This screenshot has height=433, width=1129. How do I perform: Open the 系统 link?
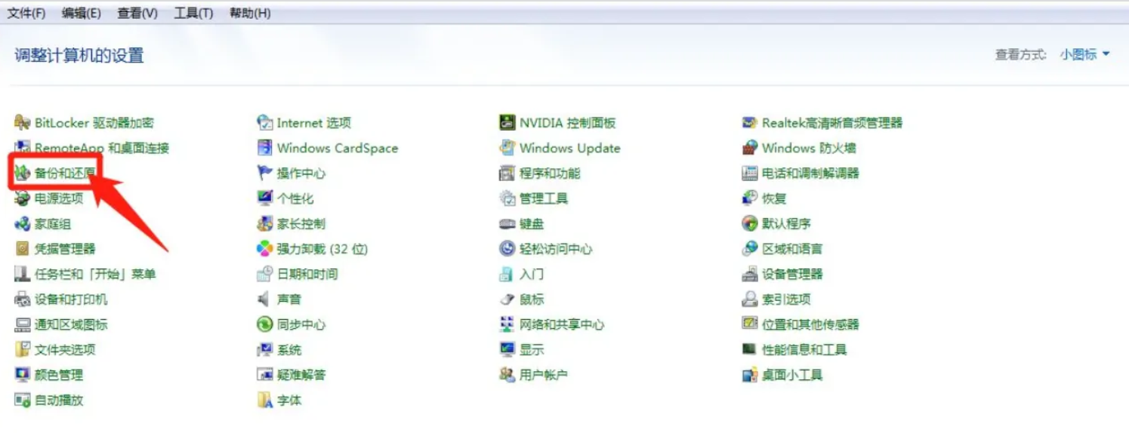point(289,350)
